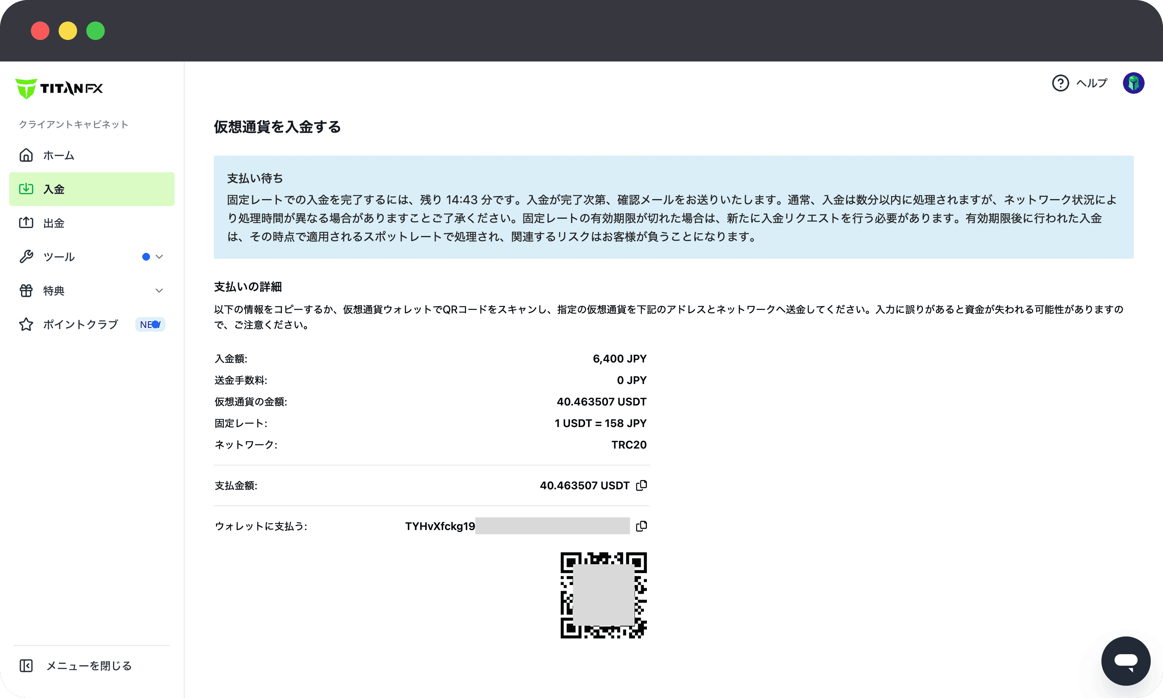
Task: Expand the 特典 menu chevron
Action: (x=159, y=291)
